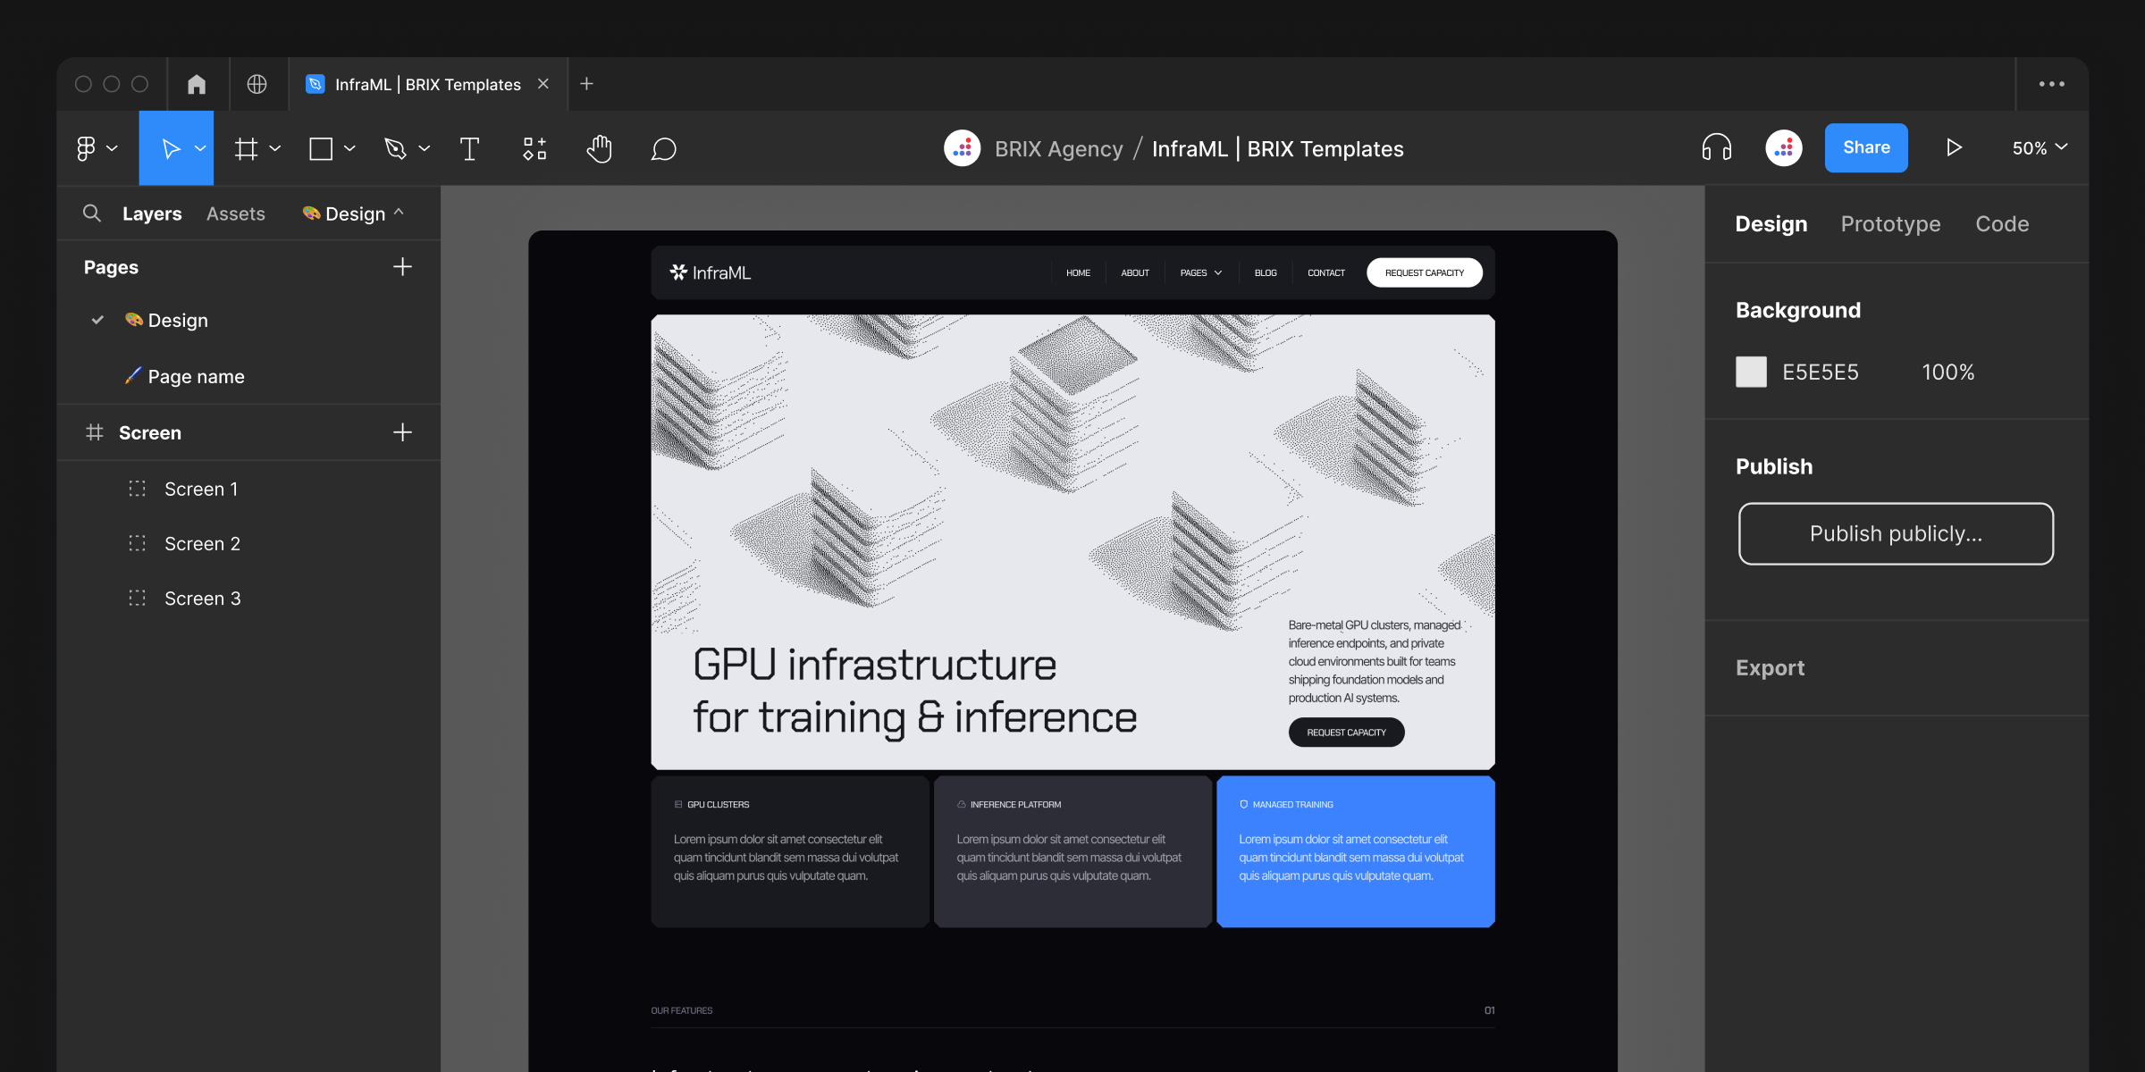Open shape tools dropdown chevron

pos(349,148)
